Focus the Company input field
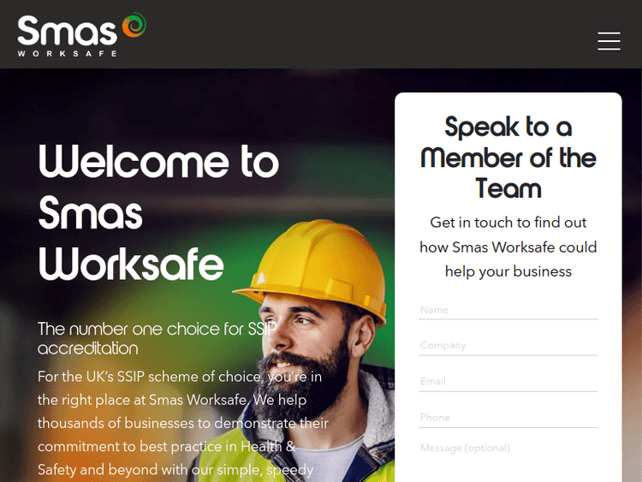Viewport: 642px width, 482px height. click(x=508, y=346)
